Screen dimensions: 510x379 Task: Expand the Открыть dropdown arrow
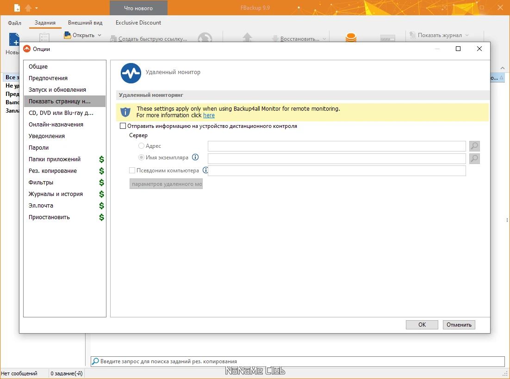click(99, 35)
